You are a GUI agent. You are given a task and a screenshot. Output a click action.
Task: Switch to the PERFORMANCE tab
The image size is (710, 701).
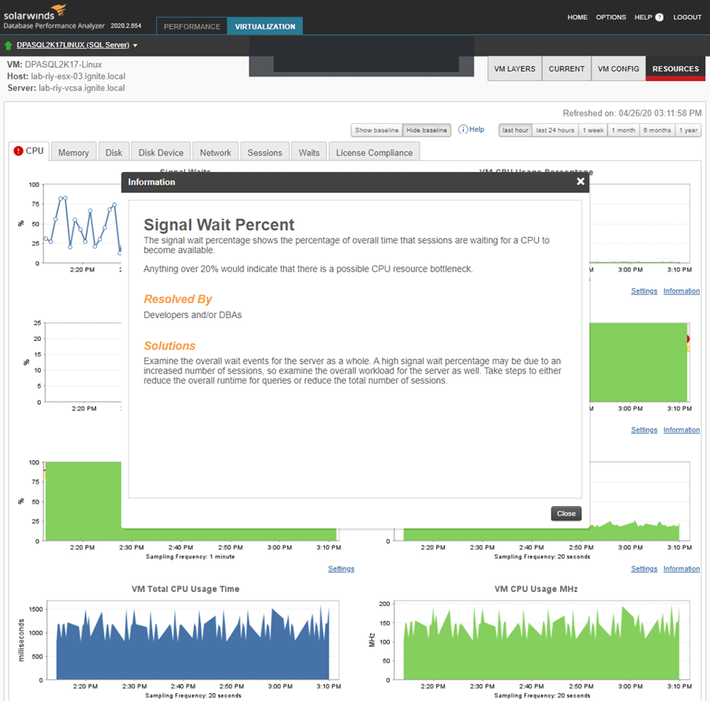192,26
